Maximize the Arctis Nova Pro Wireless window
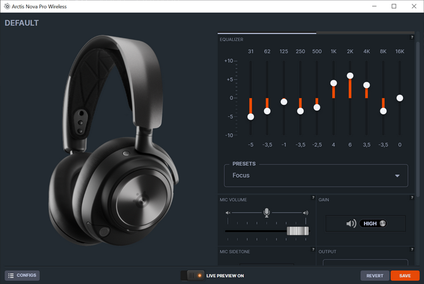The width and height of the screenshot is (424, 284). point(394,6)
